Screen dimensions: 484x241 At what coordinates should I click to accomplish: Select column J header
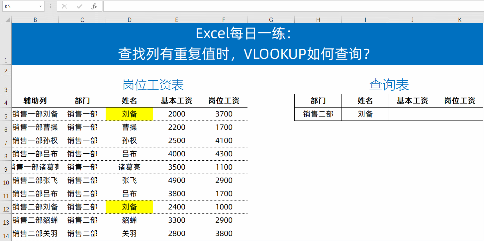[x=413, y=20]
